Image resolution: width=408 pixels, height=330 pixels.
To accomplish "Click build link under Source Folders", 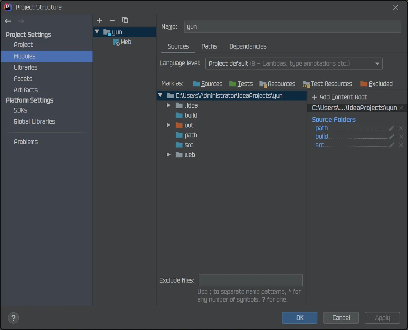I will tap(322, 137).
